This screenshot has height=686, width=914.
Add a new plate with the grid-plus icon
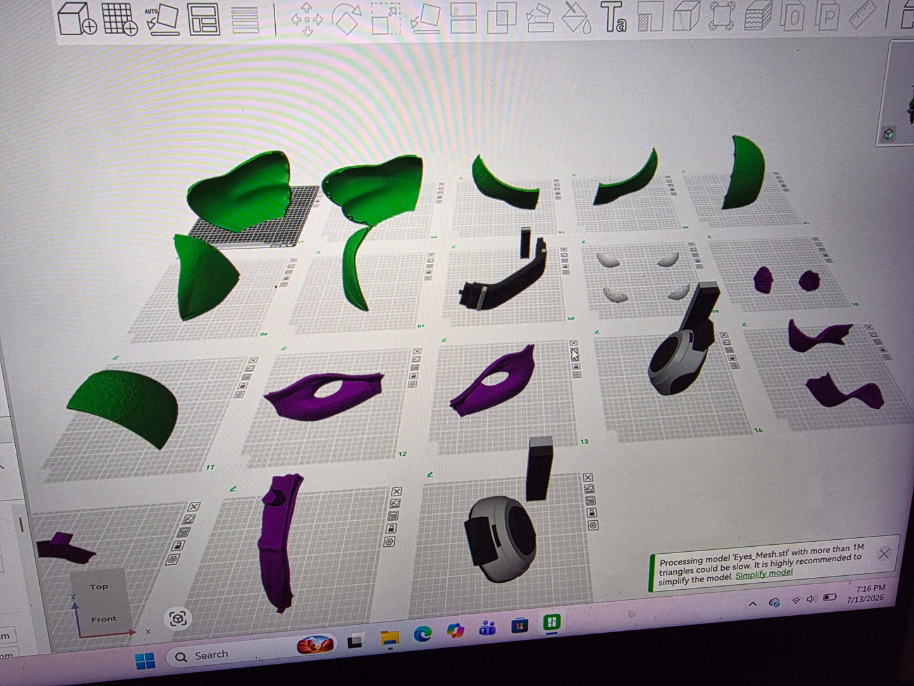click(120, 19)
